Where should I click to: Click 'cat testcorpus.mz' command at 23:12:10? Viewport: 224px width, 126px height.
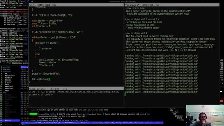pos(14,46)
